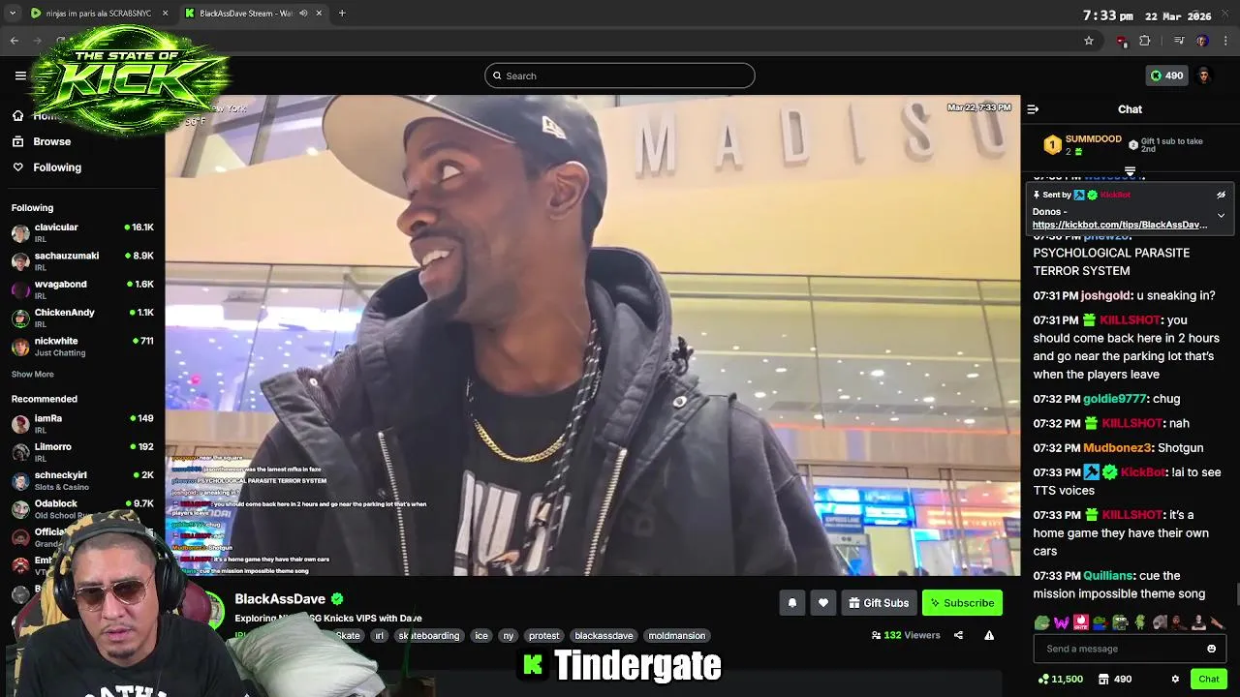Bookmark this page with star icon

point(1089,41)
